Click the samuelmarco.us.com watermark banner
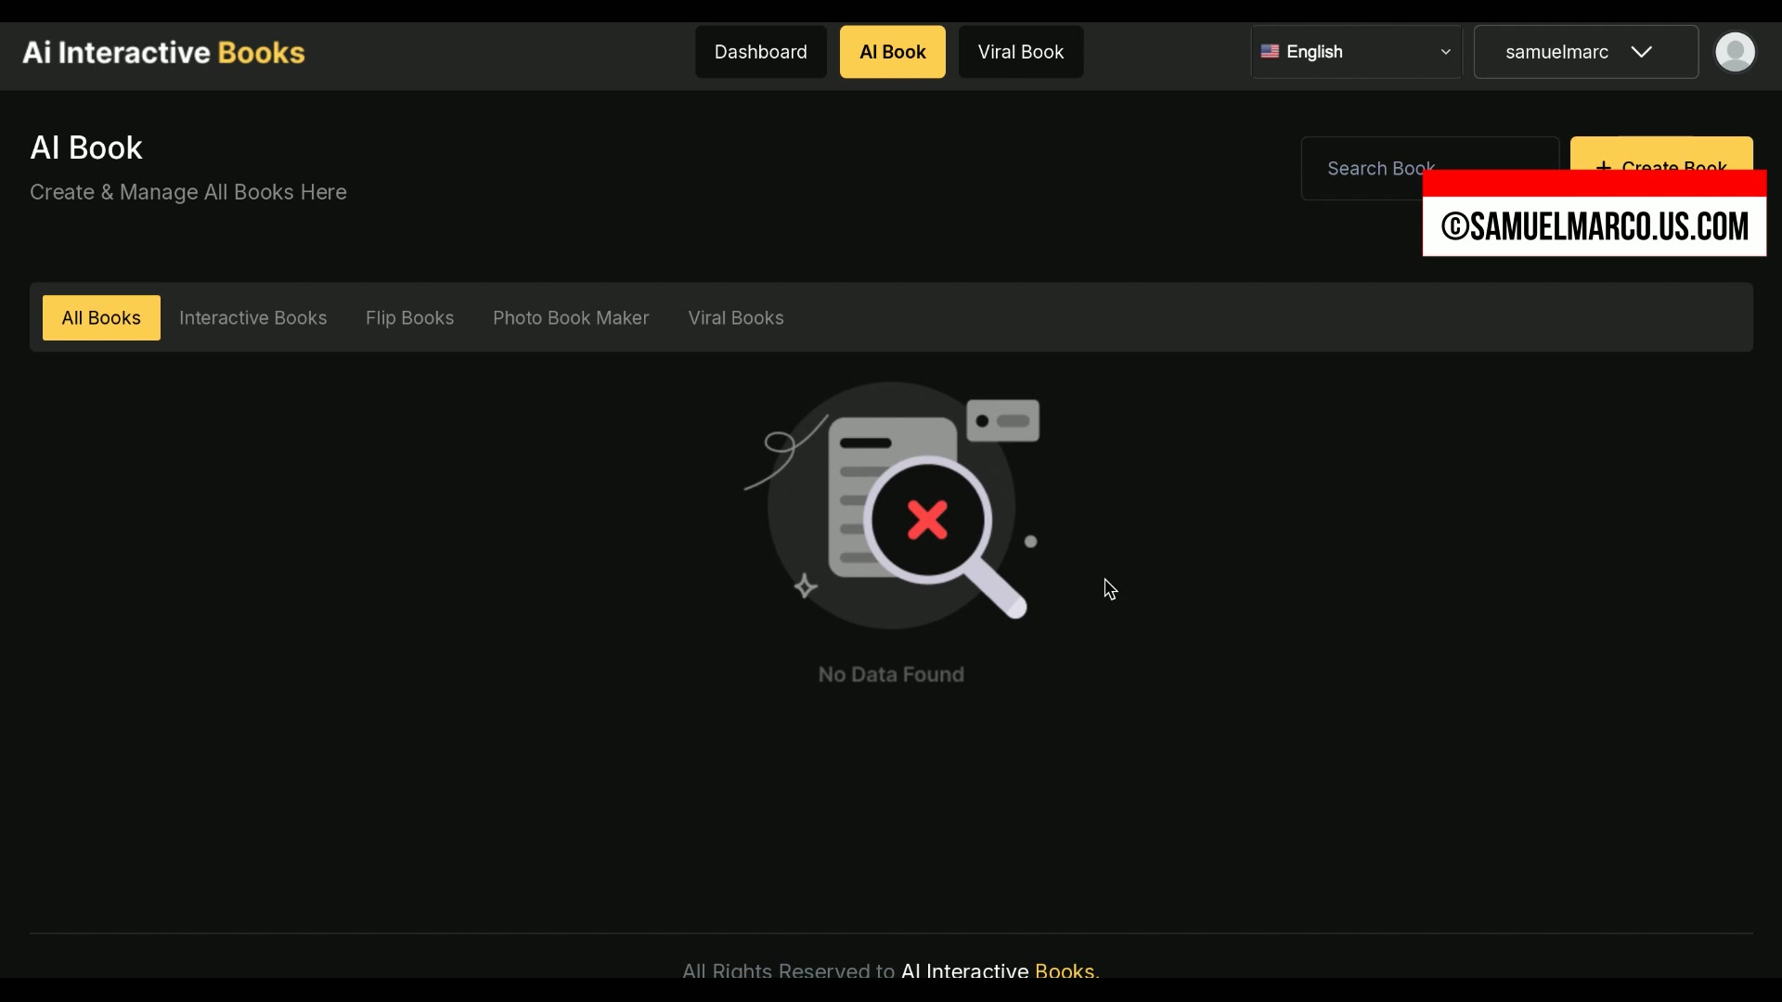Viewport: 1782px width, 1002px height. [1594, 225]
